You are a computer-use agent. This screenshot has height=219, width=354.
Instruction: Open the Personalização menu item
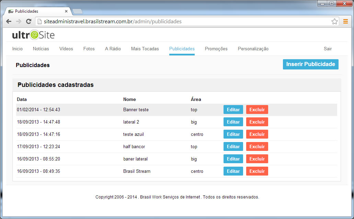click(x=253, y=49)
